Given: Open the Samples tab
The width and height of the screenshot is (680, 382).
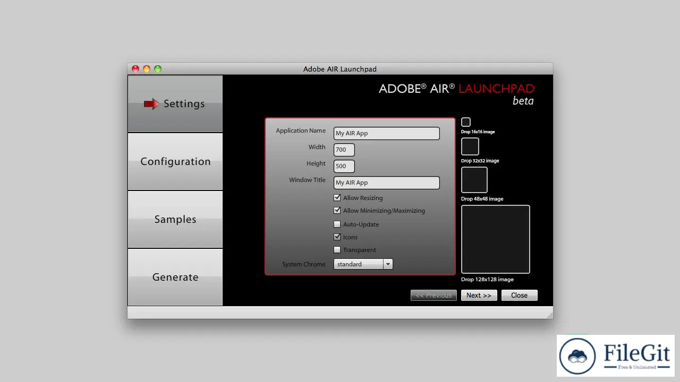Looking at the screenshot, I should click(x=175, y=219).
